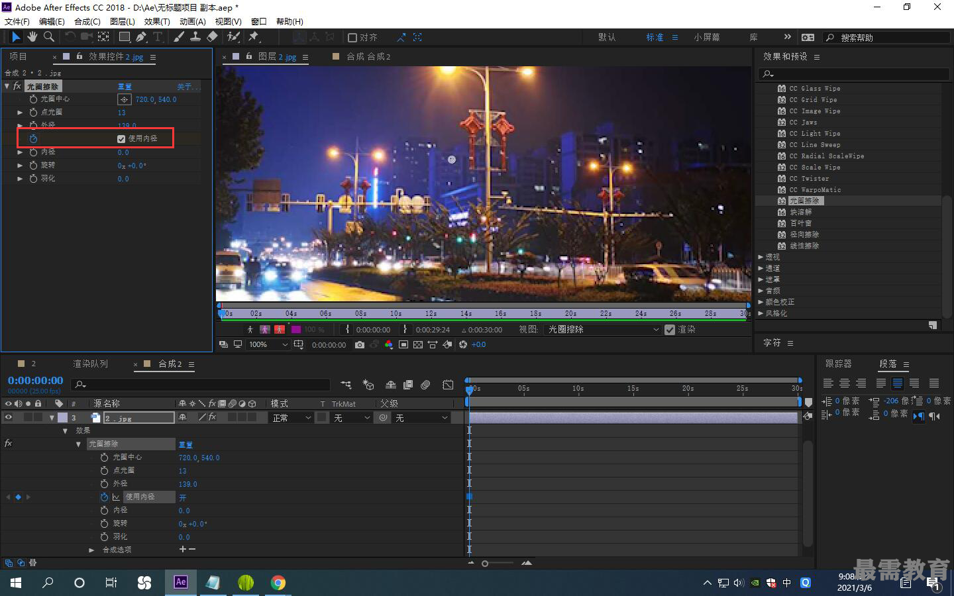The width and height of the screenshot is (954, 596).
Task: Open the 正常 blend mode dropdown
Action: pos(291,418)
